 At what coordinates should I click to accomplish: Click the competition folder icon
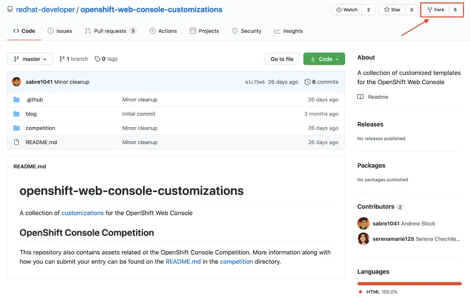click(16, 128)
